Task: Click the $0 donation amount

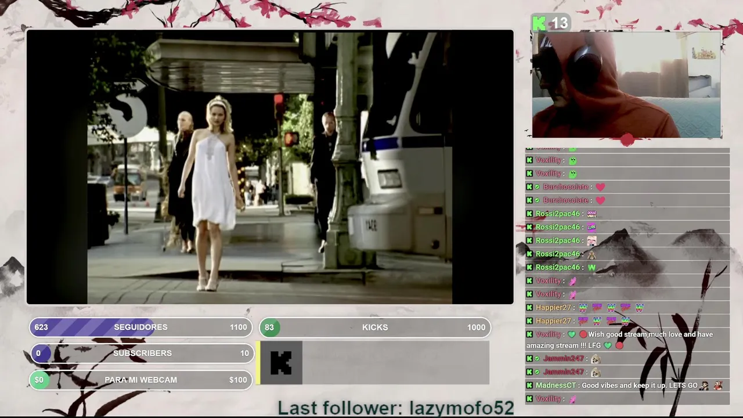Action: [x=39, y=380]
